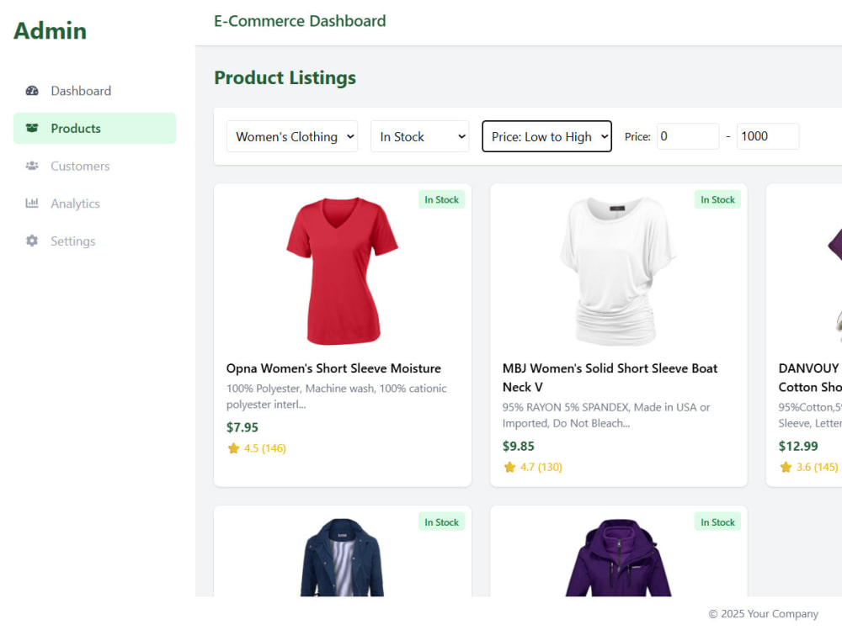Screen dimensions: 842x630
Task: Click the star icon next to 3.6 (145)
Action: [786, 467]
